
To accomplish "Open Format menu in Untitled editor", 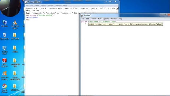I will [93, 19].
